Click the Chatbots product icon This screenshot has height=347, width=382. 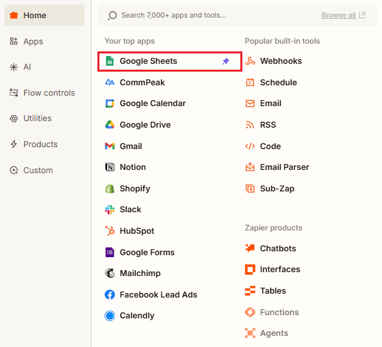click(250, 248)
